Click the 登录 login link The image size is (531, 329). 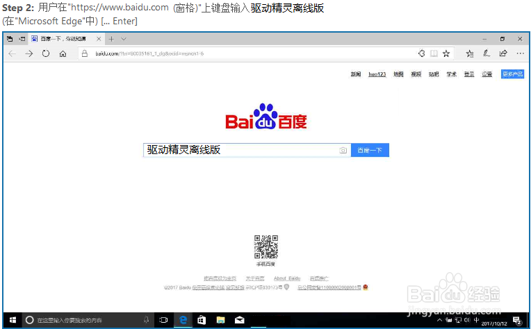click(469, 74)
